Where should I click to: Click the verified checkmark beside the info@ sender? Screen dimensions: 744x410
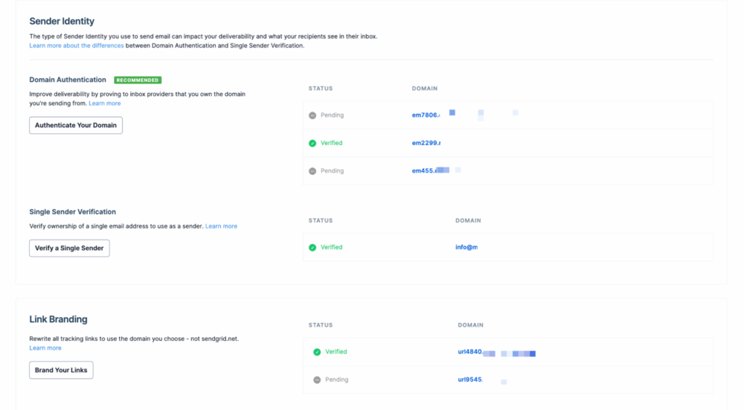[x=312, y=247]
